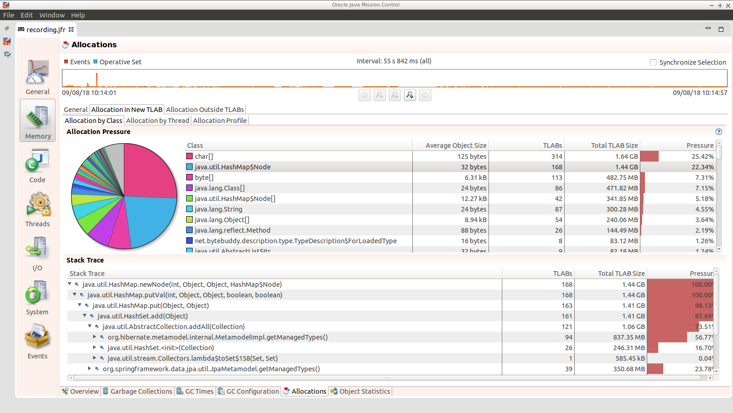The width and height of the screenshot is (733, 413).
Task: Open the Object Statistics bottom tab
Action: click(x=360, y=391)
